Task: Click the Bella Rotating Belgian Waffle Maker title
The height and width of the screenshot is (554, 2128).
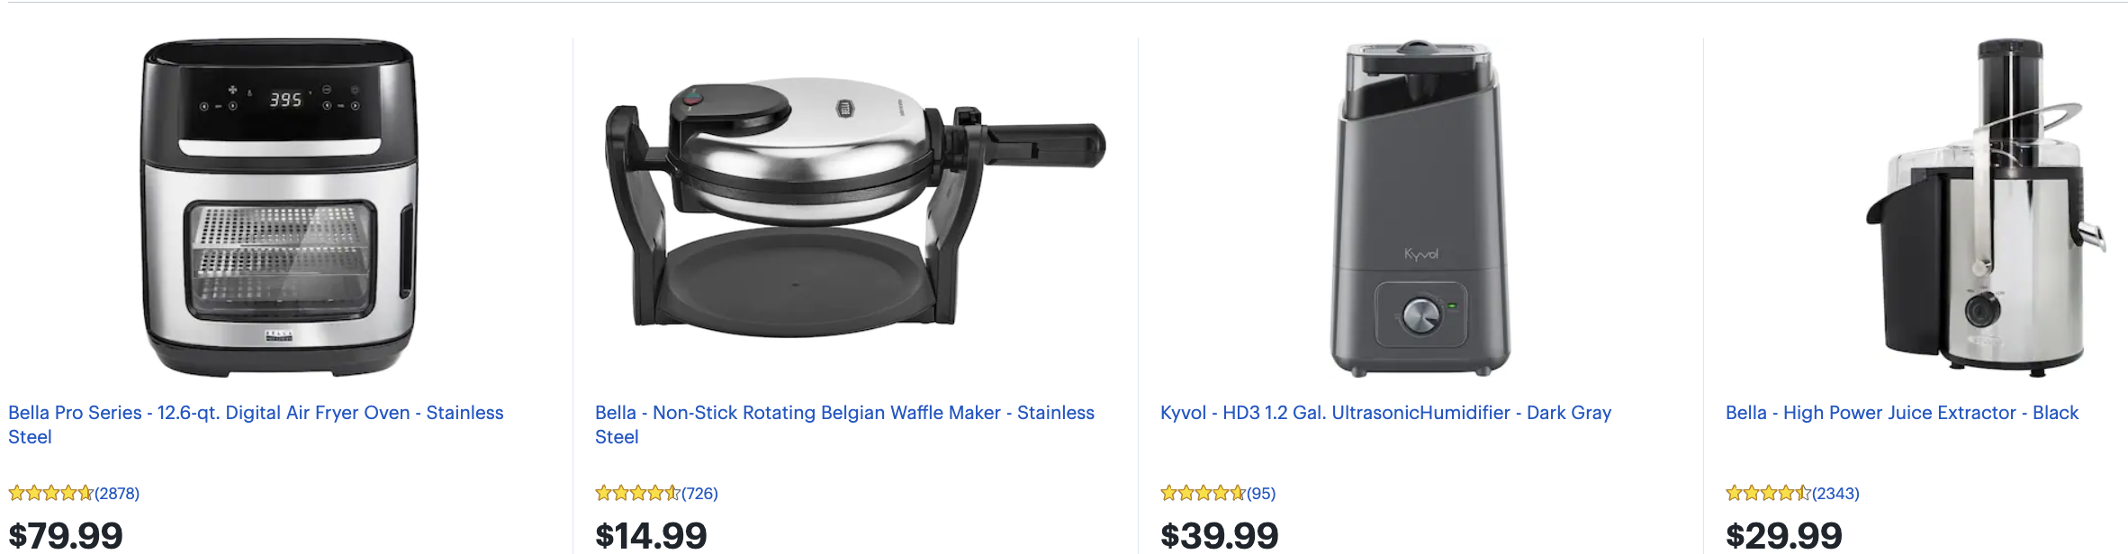Action: pyautogui.click(x=844, y=413)
